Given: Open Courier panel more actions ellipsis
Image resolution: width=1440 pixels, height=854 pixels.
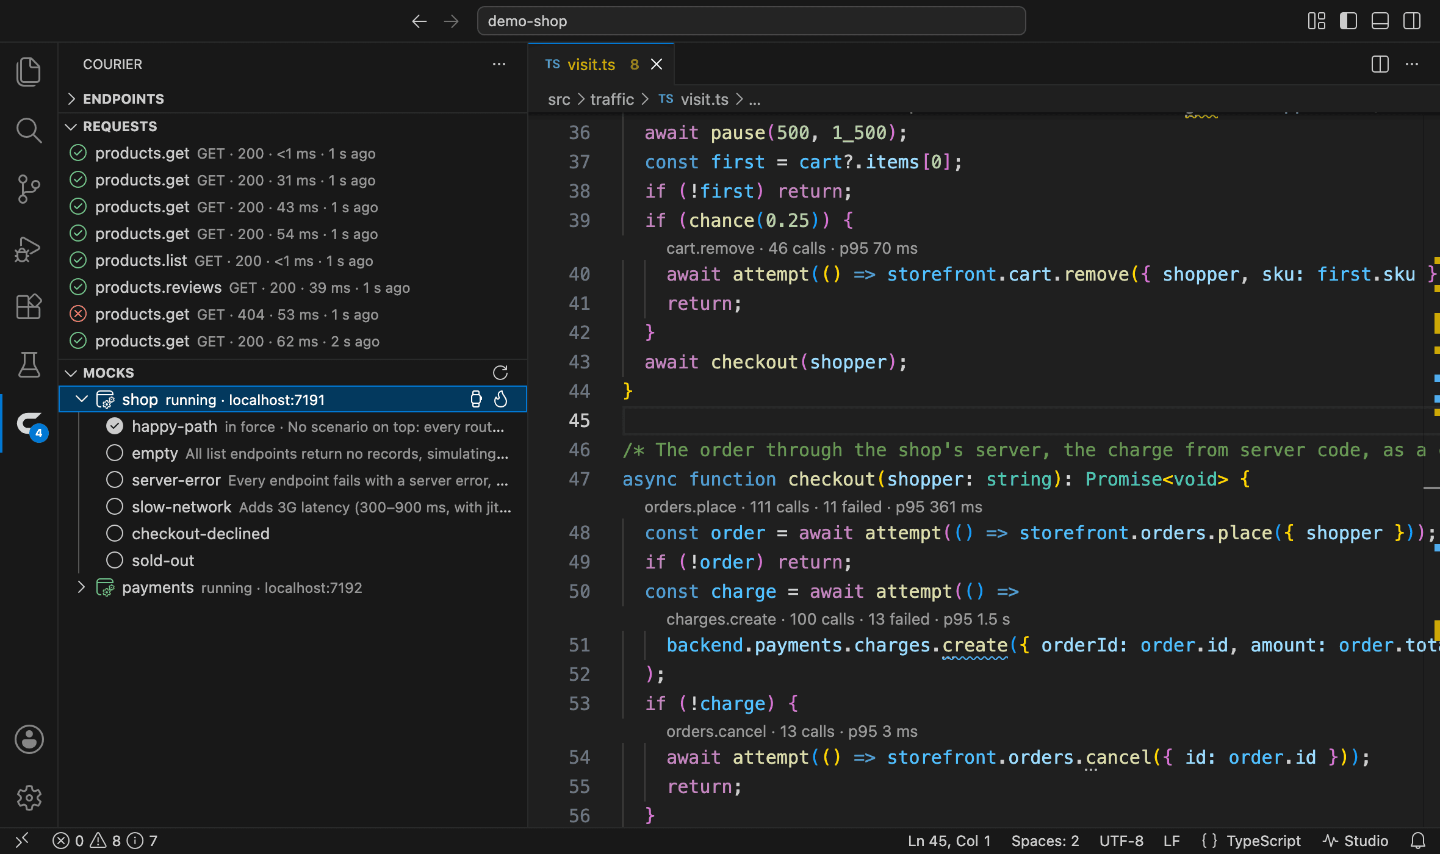Looking at the screenshot, I should 499,64.
